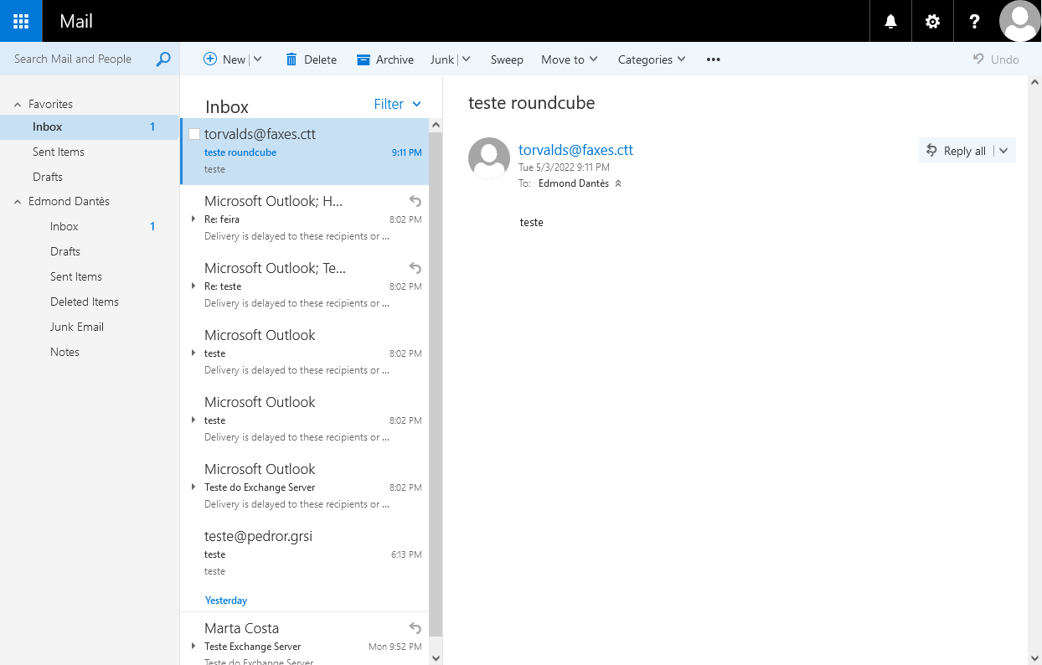The width and height of the screenshot is (1042, 665).
Task: Click the Sweep button
Action: pyautogui.click(x=507, y=59)
